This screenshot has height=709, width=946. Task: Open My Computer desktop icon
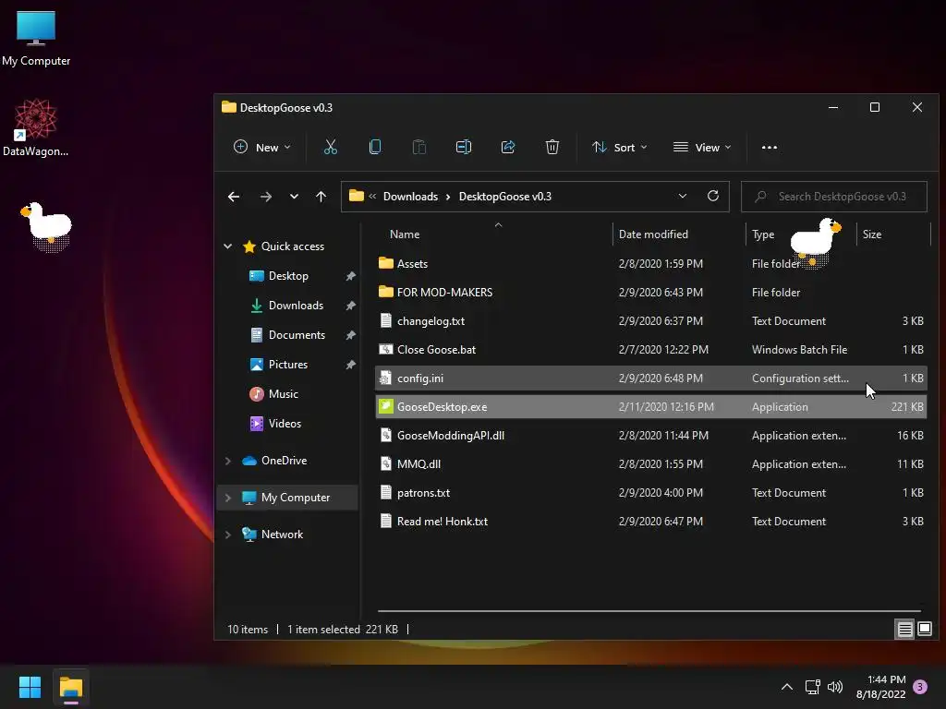[36, 38]
